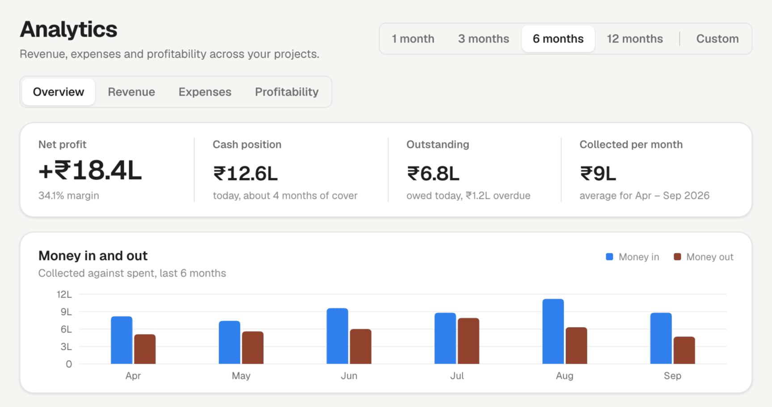Select the April Money in blue bar
The height and width of the screenshot is (407, 772).
point(122,340)
